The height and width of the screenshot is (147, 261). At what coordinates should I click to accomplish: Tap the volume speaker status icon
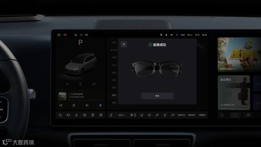(x=172, y=35)
